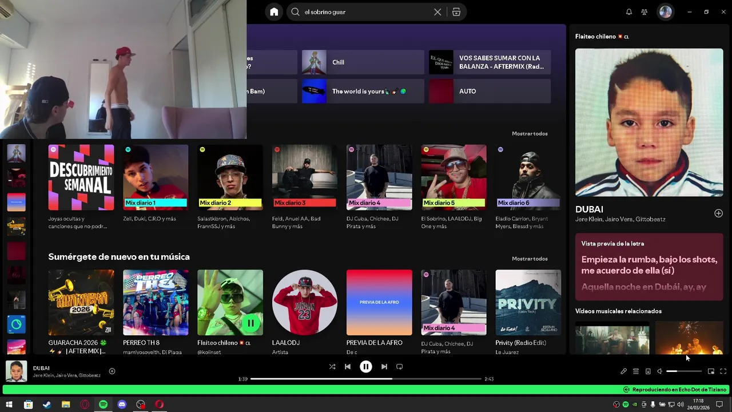Open VOS SABES SUMAR CON LA BALANZA tile

coord(490,62)
